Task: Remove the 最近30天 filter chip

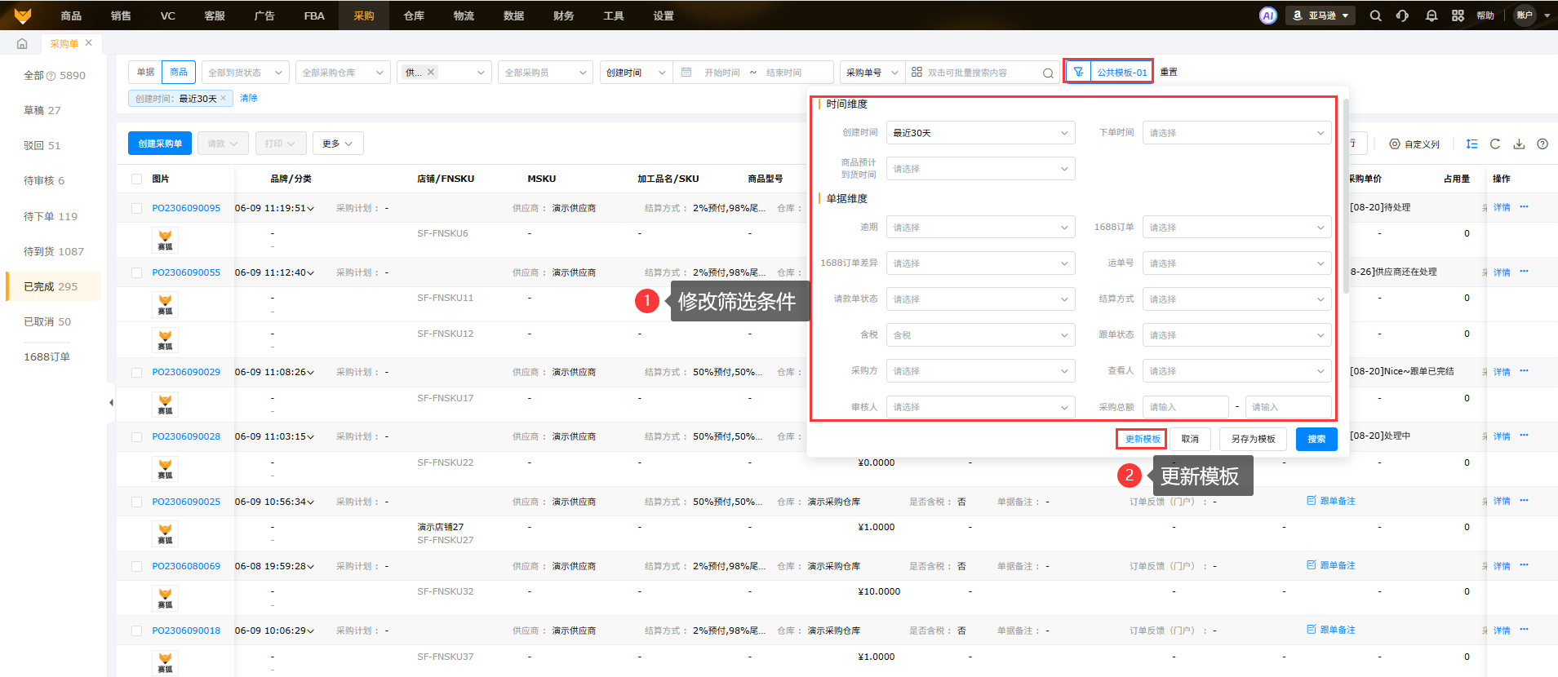Action: (223, 99)
